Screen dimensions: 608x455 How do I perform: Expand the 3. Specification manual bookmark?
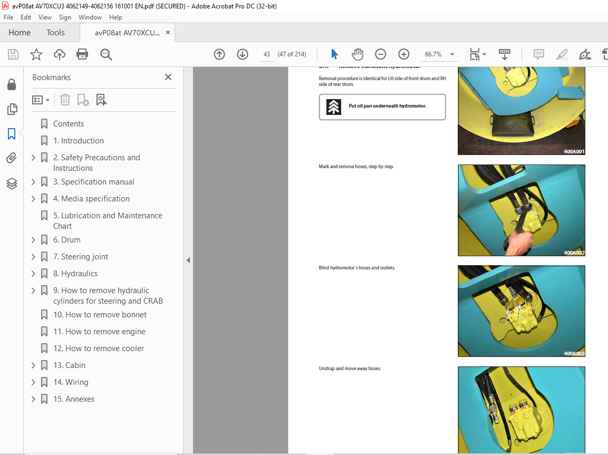33,182
